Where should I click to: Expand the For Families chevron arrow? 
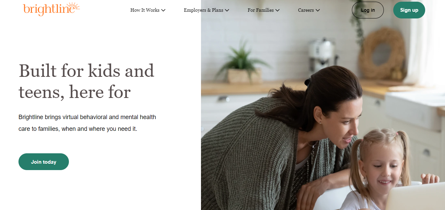[277, 10]
